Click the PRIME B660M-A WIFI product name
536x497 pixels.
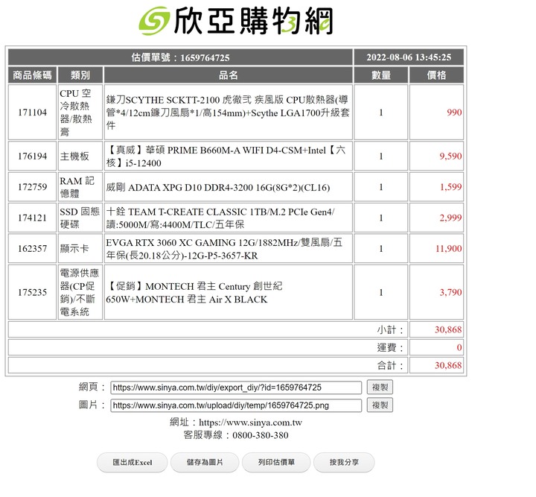tap(226, 156)
